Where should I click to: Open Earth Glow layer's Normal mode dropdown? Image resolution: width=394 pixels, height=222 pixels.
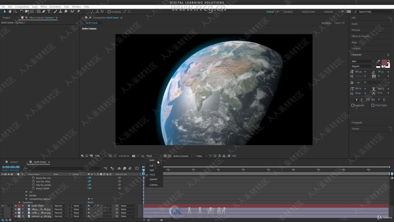tap(60, 206)
